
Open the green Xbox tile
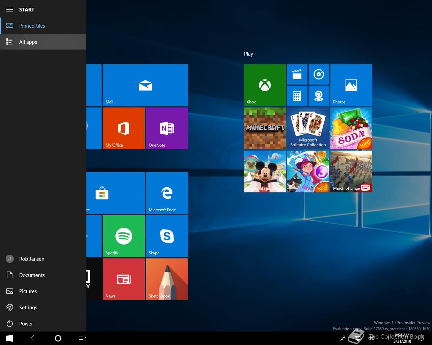(265, 85)
